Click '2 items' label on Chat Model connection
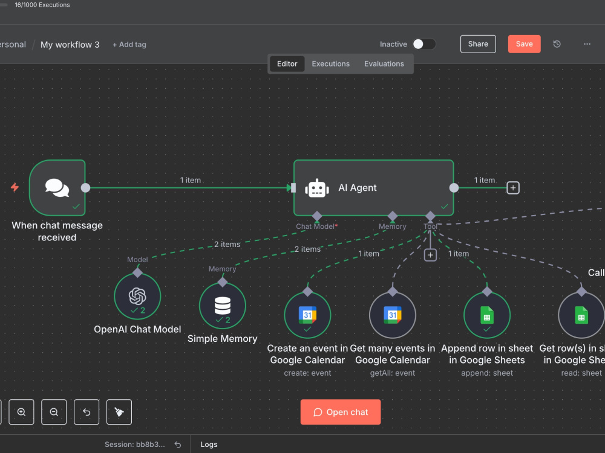 [227, 244]
